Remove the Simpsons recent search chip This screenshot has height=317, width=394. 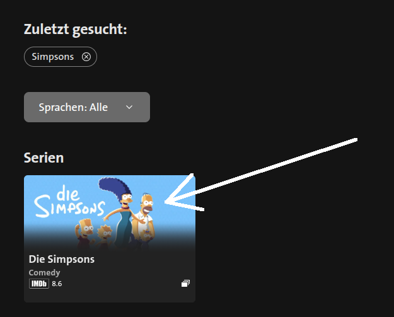pyautogui.click(x=86, y=57)
